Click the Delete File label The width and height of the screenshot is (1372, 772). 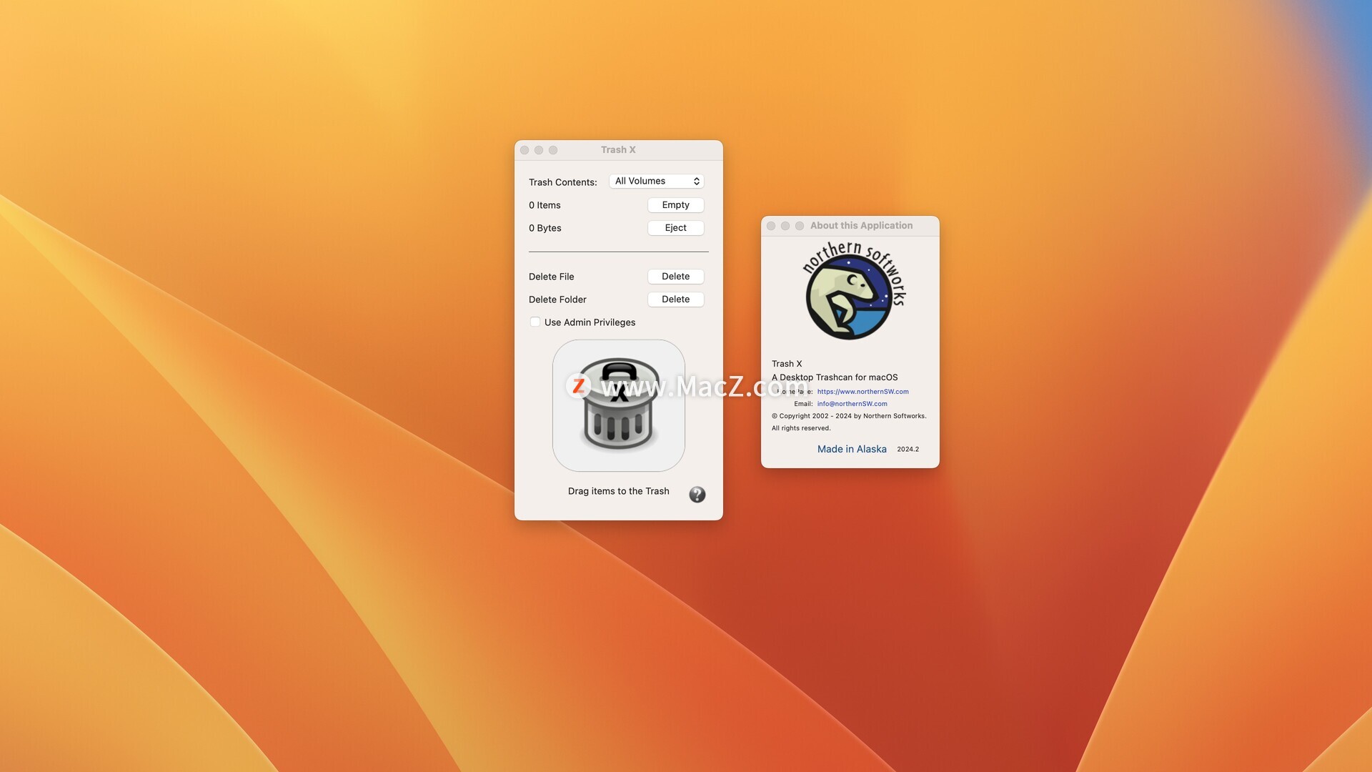pos(552,277)
